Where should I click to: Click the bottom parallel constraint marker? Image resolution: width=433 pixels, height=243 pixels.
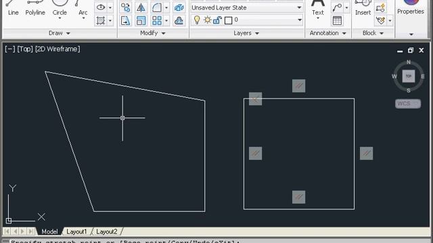[x=299, y=197]
